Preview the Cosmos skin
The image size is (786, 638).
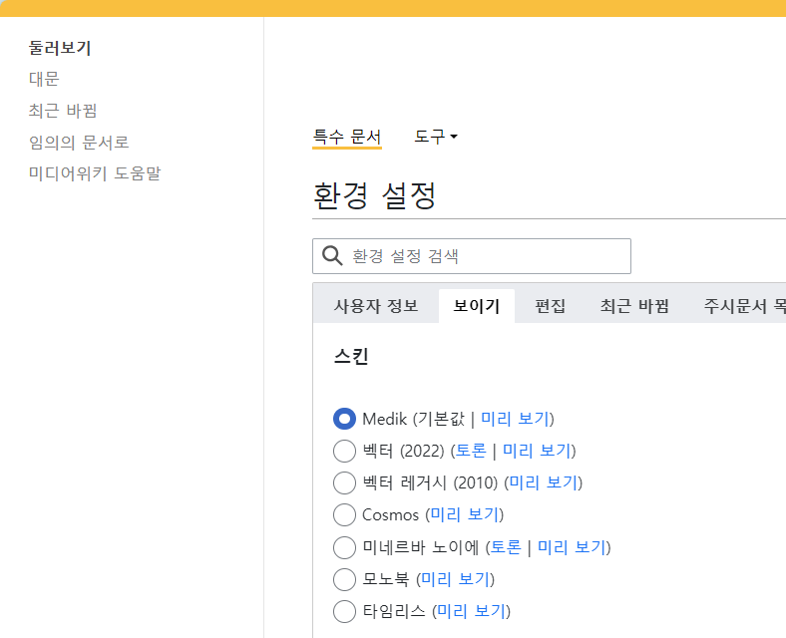(x=465, y=514)
